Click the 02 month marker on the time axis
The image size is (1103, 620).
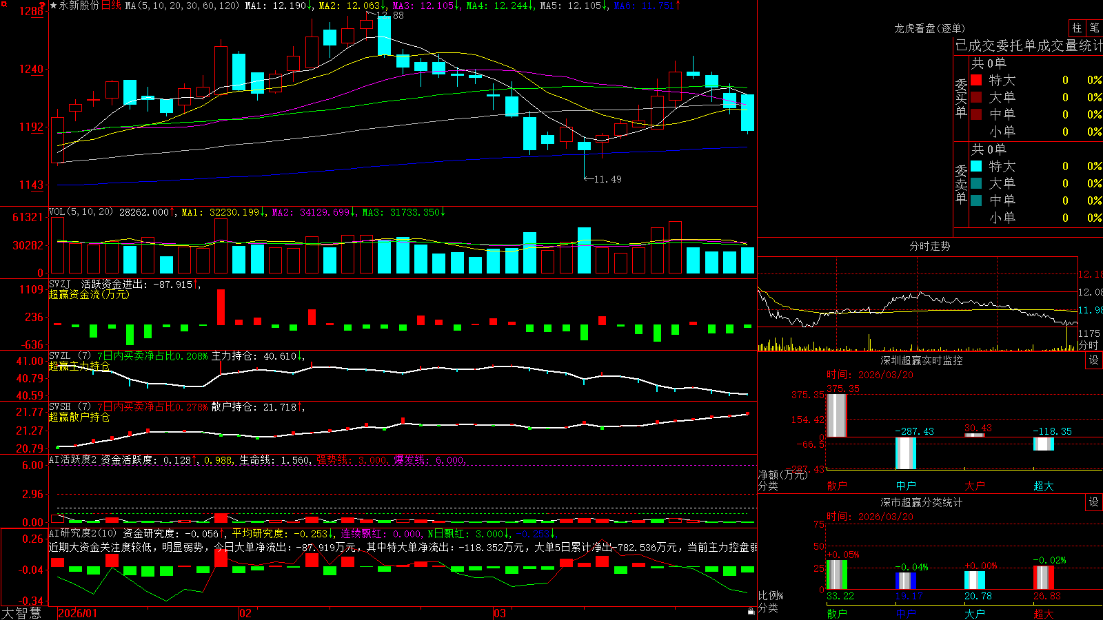[245, 613]
